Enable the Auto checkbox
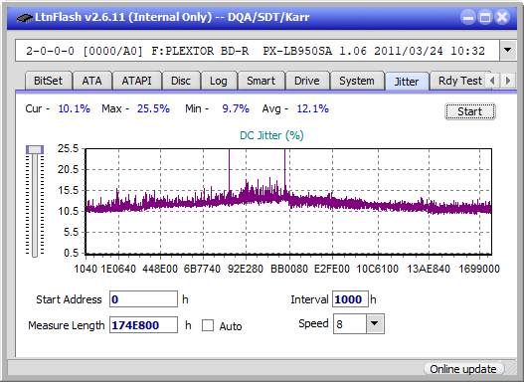 (208, 325)
